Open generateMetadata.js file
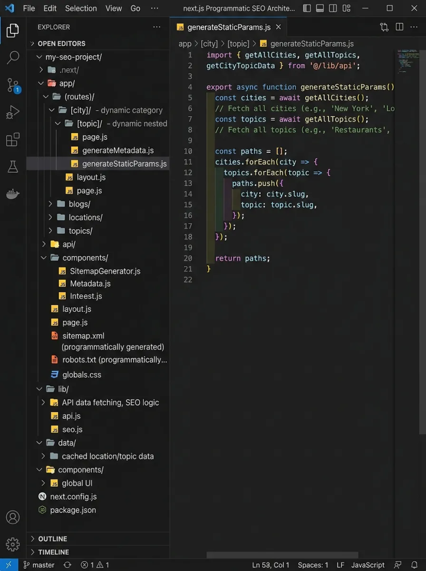 98,151
